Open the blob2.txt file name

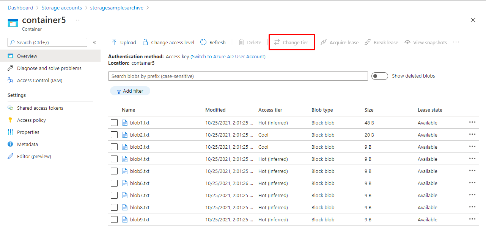point(140,135)
